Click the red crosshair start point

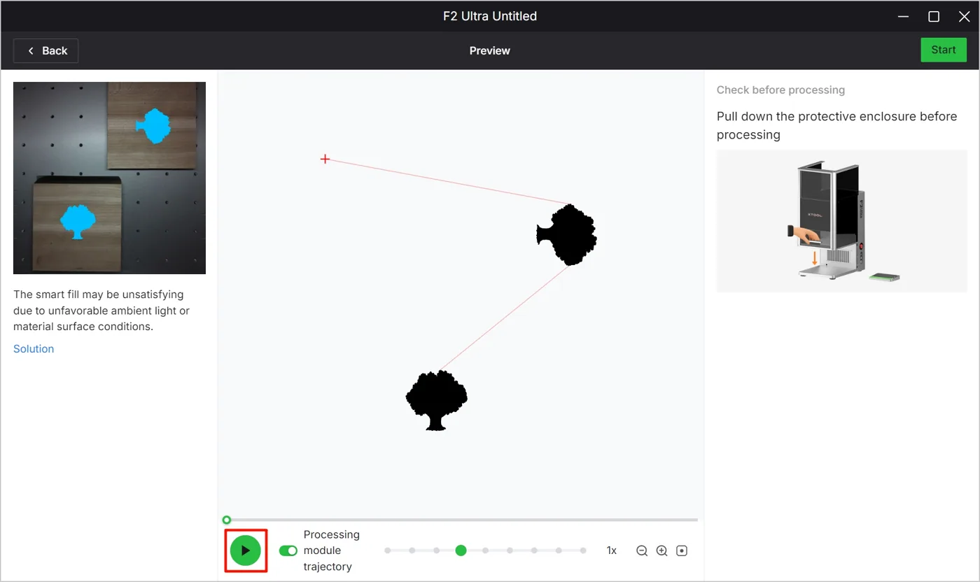(325, 159)
